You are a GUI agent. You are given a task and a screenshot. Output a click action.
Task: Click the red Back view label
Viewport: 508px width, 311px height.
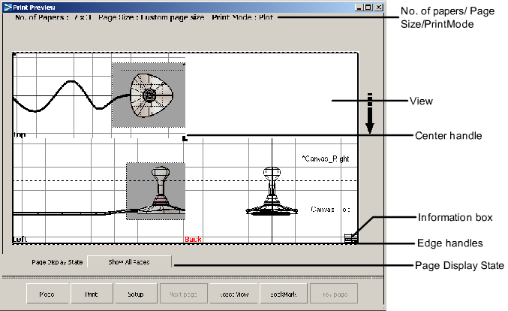pos(193,240)
